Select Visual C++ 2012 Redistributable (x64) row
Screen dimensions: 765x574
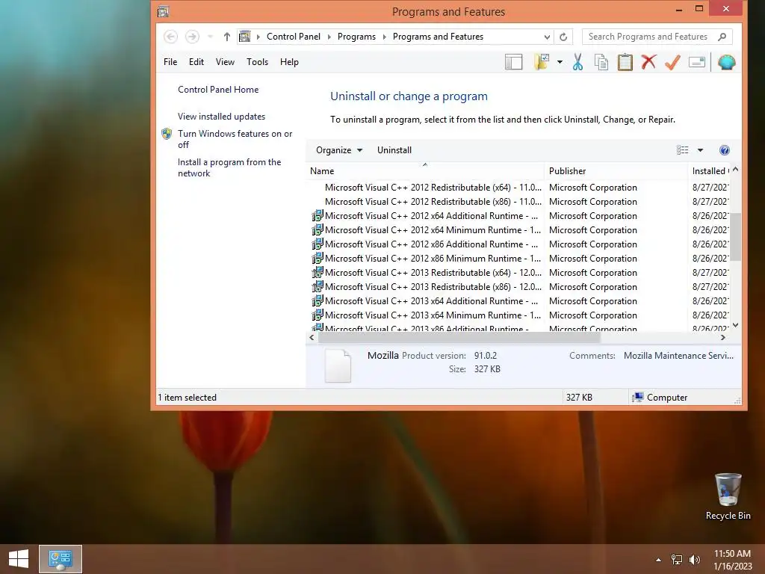click(520, 188)
